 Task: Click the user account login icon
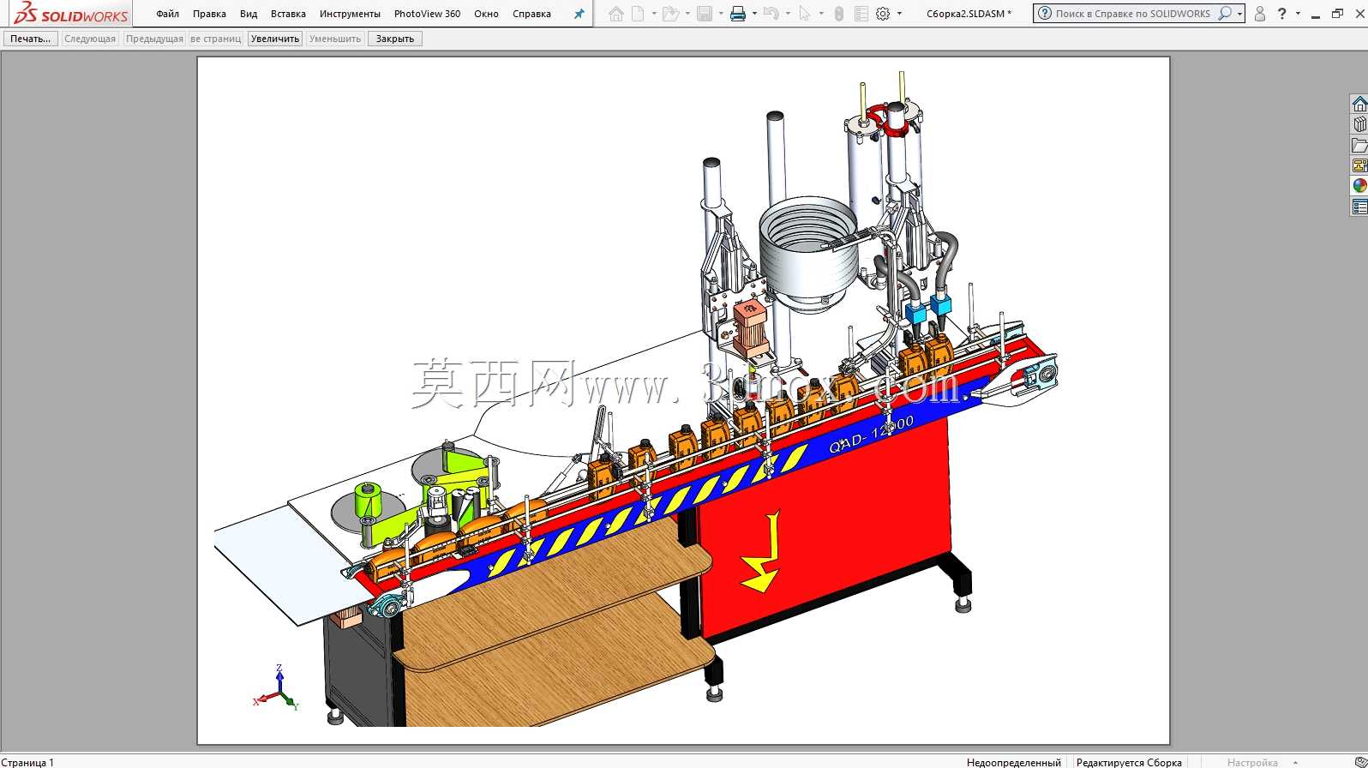[1260, 14]
